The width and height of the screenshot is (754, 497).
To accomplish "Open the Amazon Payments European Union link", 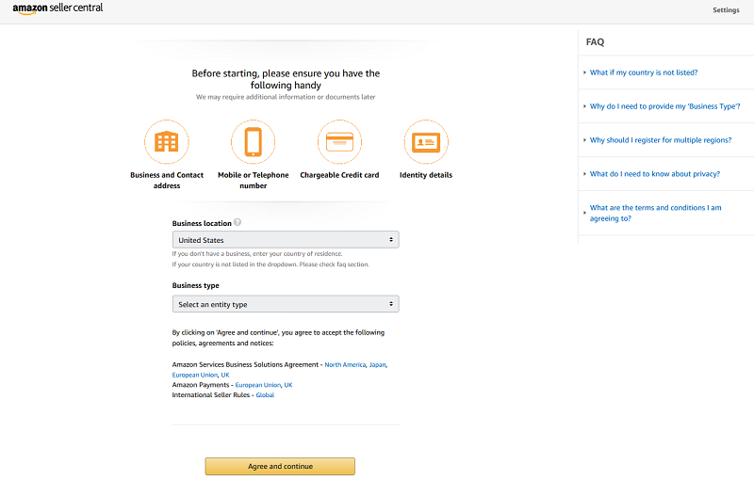I will coord(257,385).
